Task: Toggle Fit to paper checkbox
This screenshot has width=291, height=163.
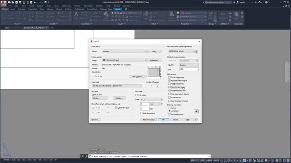Action: pyautogui.click(x=136, y=95)
